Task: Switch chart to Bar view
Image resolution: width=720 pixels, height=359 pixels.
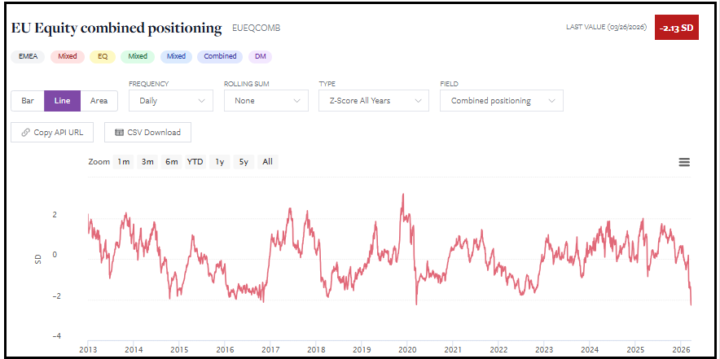Action: (28, 101)
